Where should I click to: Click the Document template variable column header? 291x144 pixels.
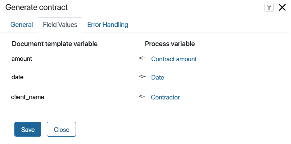point(55,44)
